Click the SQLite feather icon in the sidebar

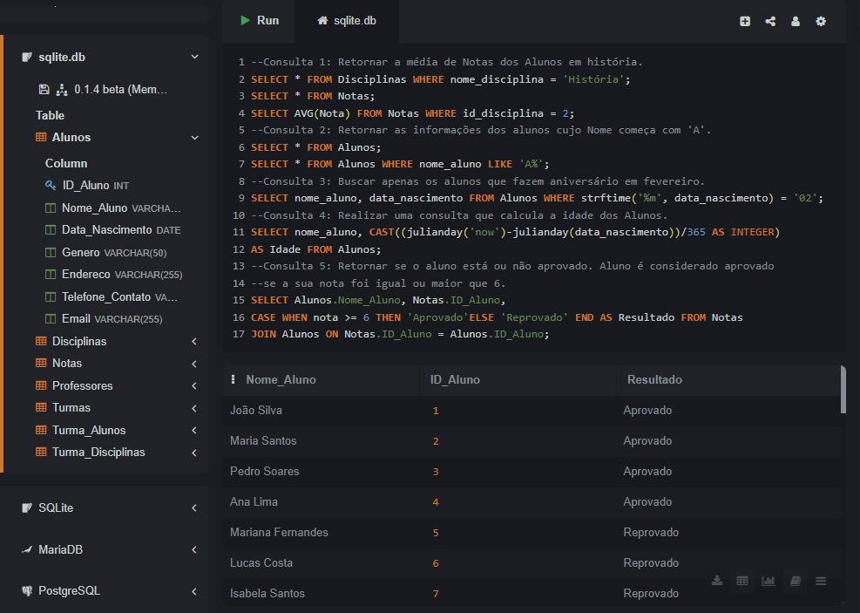pos(27,507)
